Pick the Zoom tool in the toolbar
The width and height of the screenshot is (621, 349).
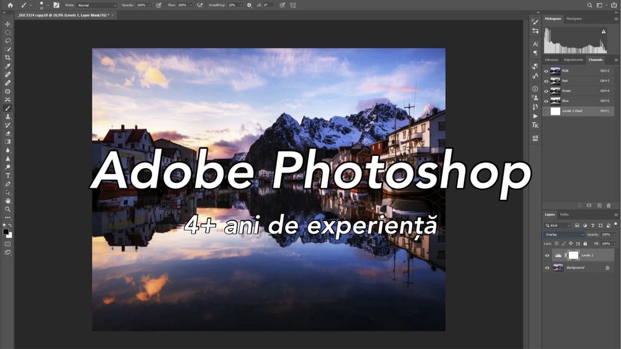click(x=7, y=209)
